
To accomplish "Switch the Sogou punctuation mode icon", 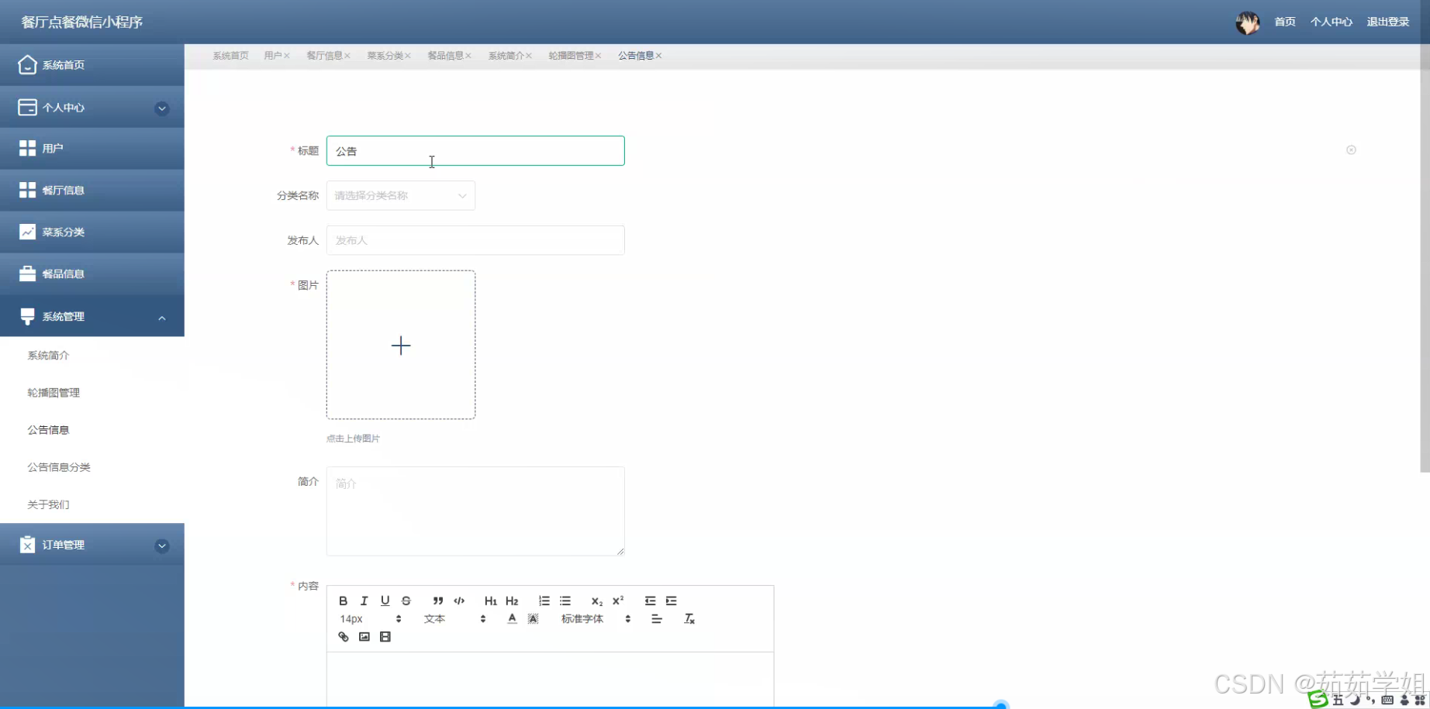I will 1370,700.
